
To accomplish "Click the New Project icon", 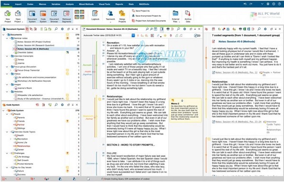I will pyautogui.click(x=8, y=16).
